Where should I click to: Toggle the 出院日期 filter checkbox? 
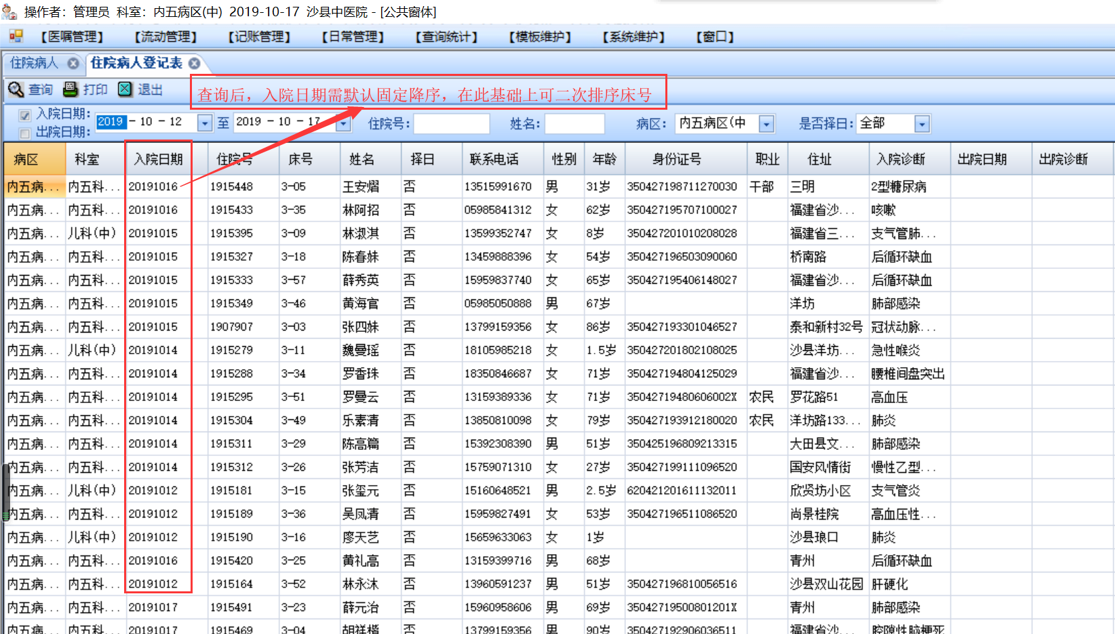coord(25,133)
